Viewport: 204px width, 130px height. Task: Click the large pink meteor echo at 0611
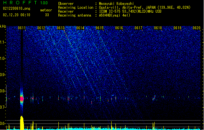(x=22, y=99)
